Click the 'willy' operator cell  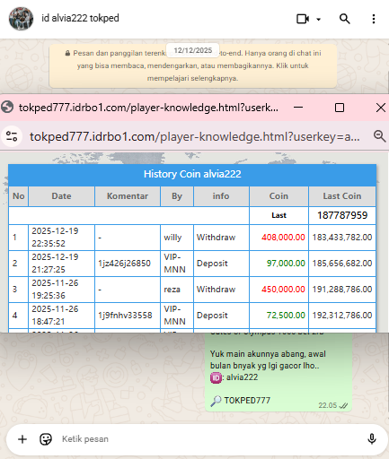click(177, 238)
